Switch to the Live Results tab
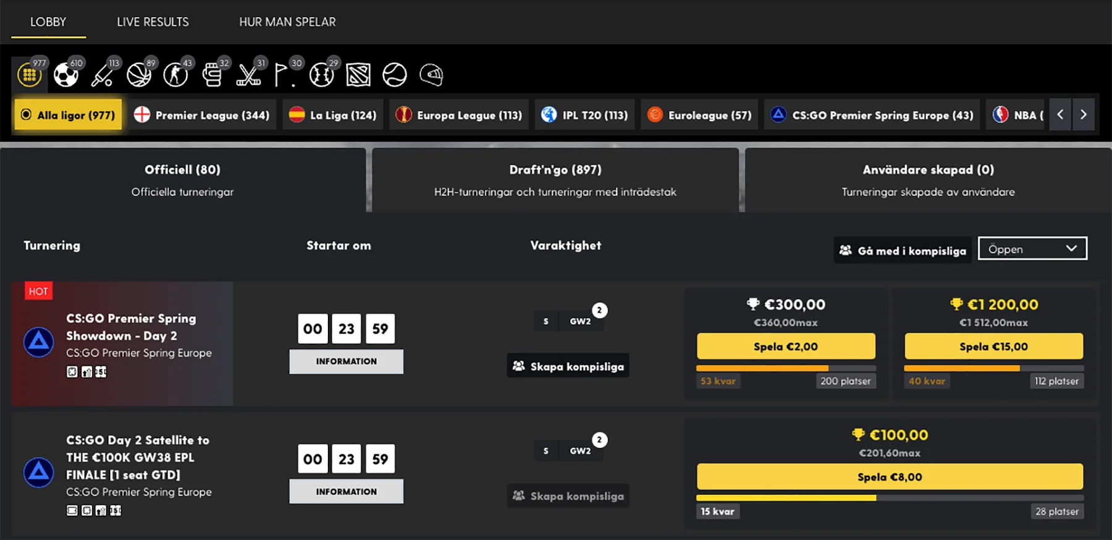 coord(153,22)
